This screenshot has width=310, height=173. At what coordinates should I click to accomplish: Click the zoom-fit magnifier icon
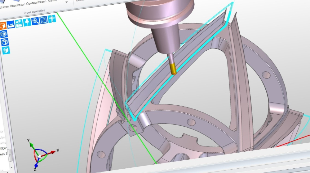click(x=35, y=21)
